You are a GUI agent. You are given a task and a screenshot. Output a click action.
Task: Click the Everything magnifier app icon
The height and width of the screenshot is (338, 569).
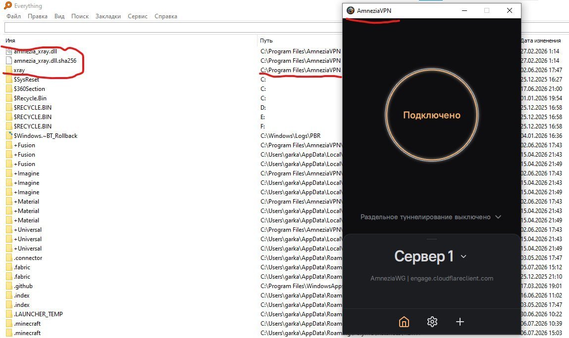pyautogui.click(x=7, y=5)
